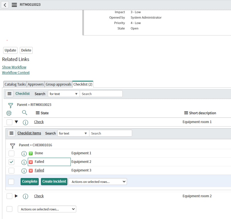Click the Delete button
This screenshot has width=231, height=219.
(26, 50)
